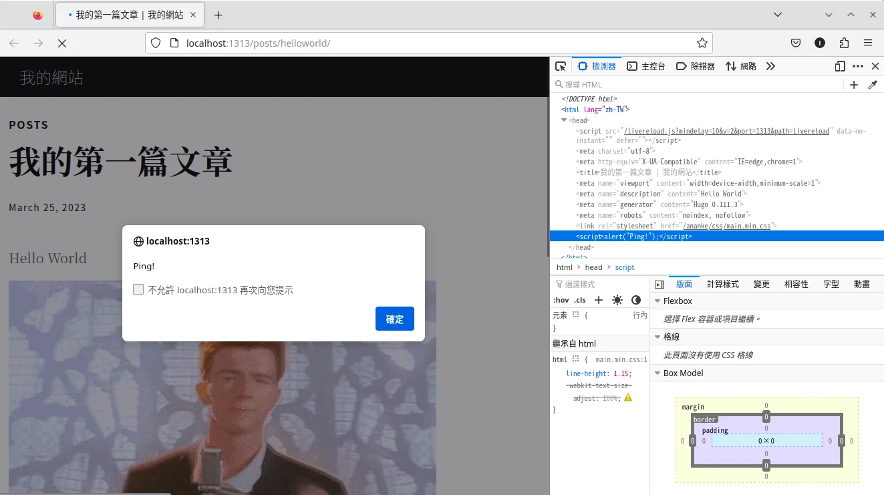The width and height of the screenshot is (884, 495).
Task: Click the eyedropper color picker icon
Action: click(x=872, y=85)
